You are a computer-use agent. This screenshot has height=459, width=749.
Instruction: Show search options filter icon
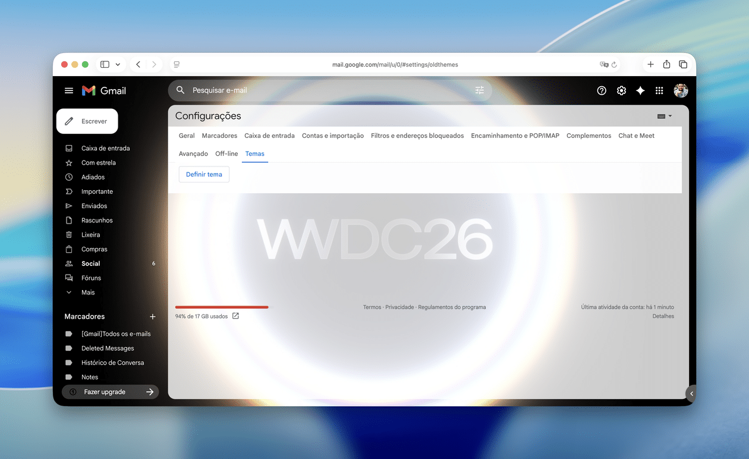[x=480, y=90]
